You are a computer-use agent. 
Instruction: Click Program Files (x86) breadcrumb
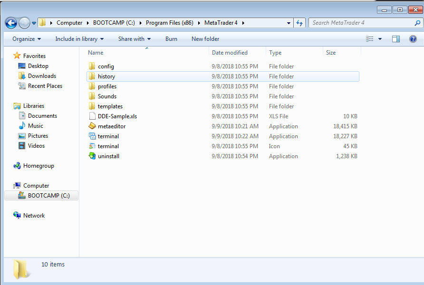click(170, 23)
